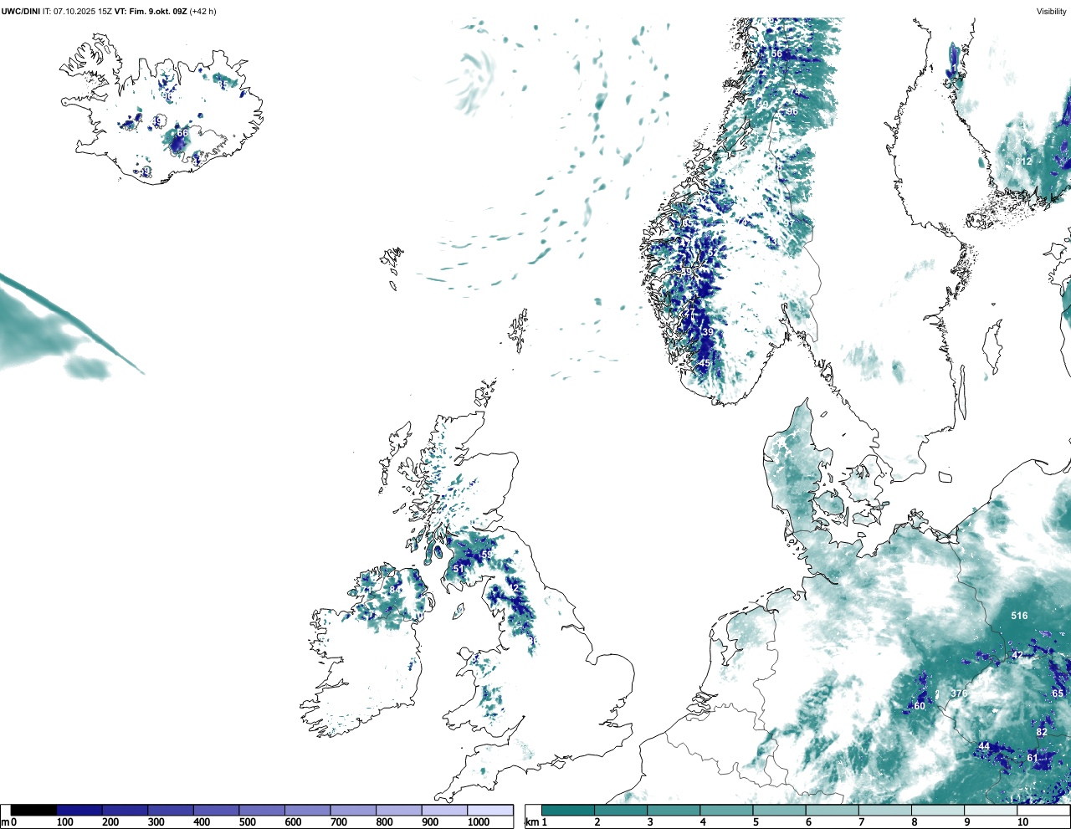
Task: Select the 6–7 km legend swatch
Action: (833, 811)
